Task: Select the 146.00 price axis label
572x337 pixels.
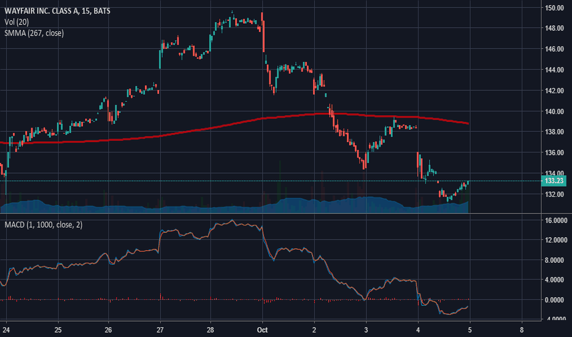Action: click(554, 49)
